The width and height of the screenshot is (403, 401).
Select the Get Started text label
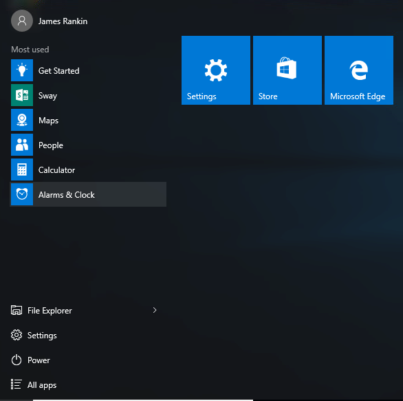point(59,70)
